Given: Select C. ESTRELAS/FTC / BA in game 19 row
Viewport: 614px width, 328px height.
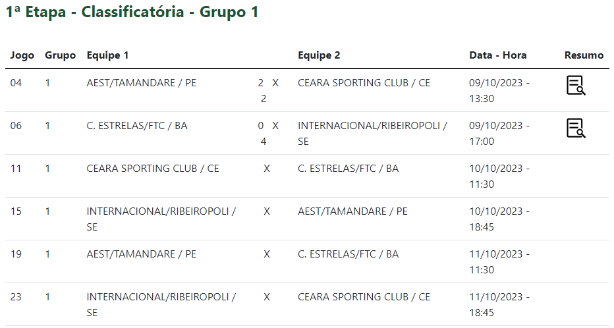Looking at the screenshot, I should coord(348,254).
